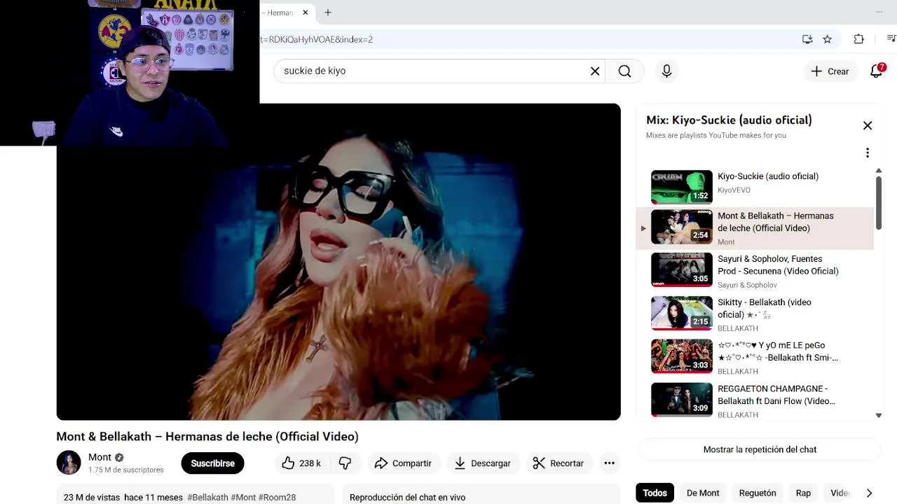This screenshot has width=897, height=504.
Task: Open the Mix playlist options menu
Action: pos(868,153)
